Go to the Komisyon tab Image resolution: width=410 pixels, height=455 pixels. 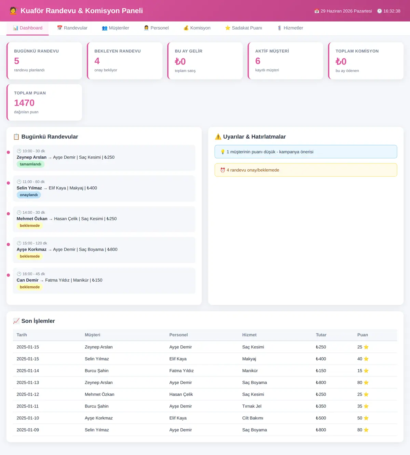pos(197,28)
